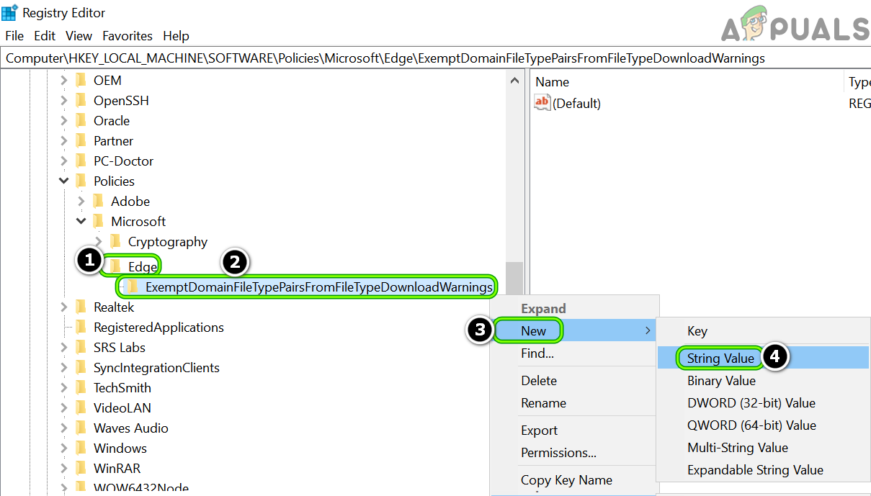
Task: Expand the Windows key
Action: (64, 448)
